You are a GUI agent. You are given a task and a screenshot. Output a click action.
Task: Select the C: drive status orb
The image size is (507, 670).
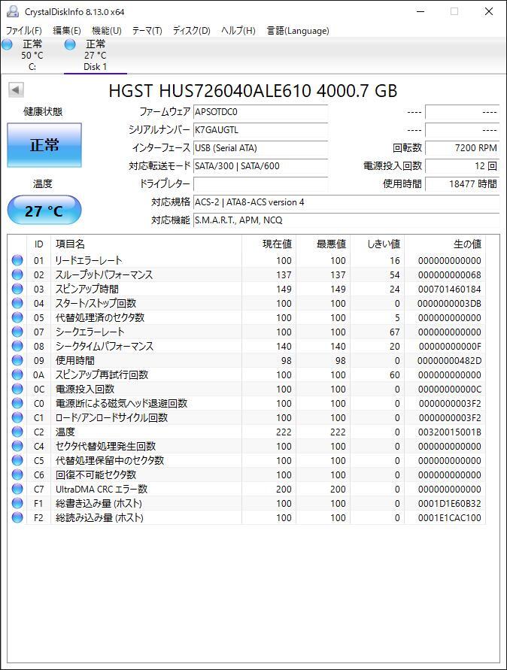(8, 44)
